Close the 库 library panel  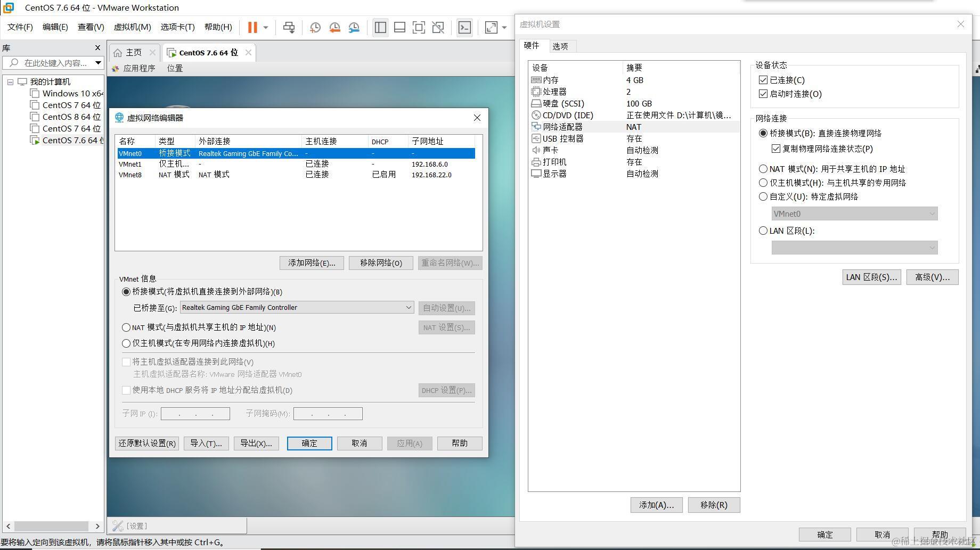click(97, 48)
